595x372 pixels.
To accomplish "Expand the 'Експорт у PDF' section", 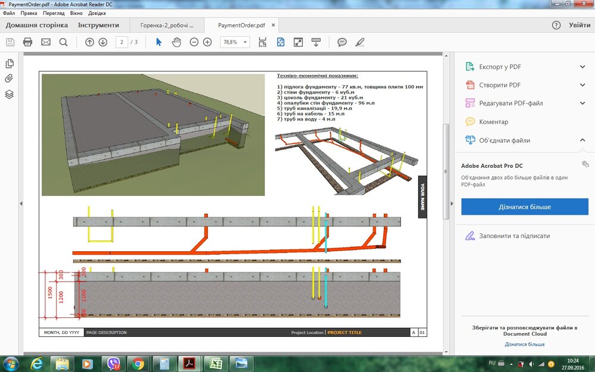I will 583,67.
